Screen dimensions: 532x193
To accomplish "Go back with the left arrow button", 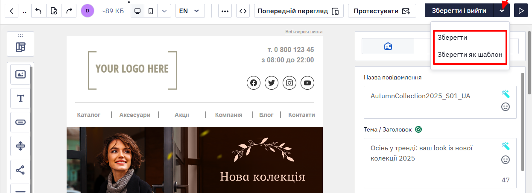I will pyautogui.click(x=11, y=11).
